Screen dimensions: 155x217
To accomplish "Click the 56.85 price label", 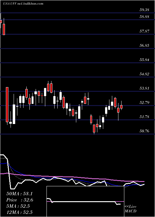I will [144, 45].
